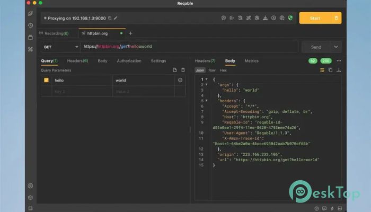The width and height of the screenshot is (371, 212).
Task: Edit proxy address with pencil icon
Action: coord(116,18)
